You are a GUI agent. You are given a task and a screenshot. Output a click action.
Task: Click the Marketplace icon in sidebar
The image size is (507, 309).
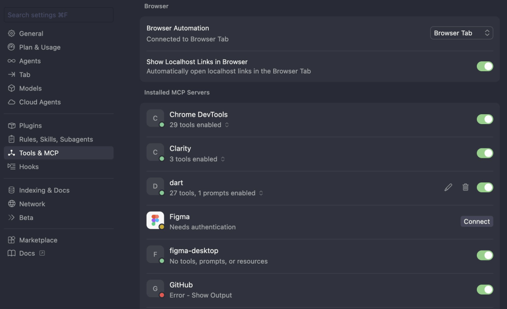[11, 240]
